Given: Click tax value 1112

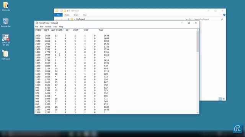Looking at the screenshot, I should (x=106, y=71).
